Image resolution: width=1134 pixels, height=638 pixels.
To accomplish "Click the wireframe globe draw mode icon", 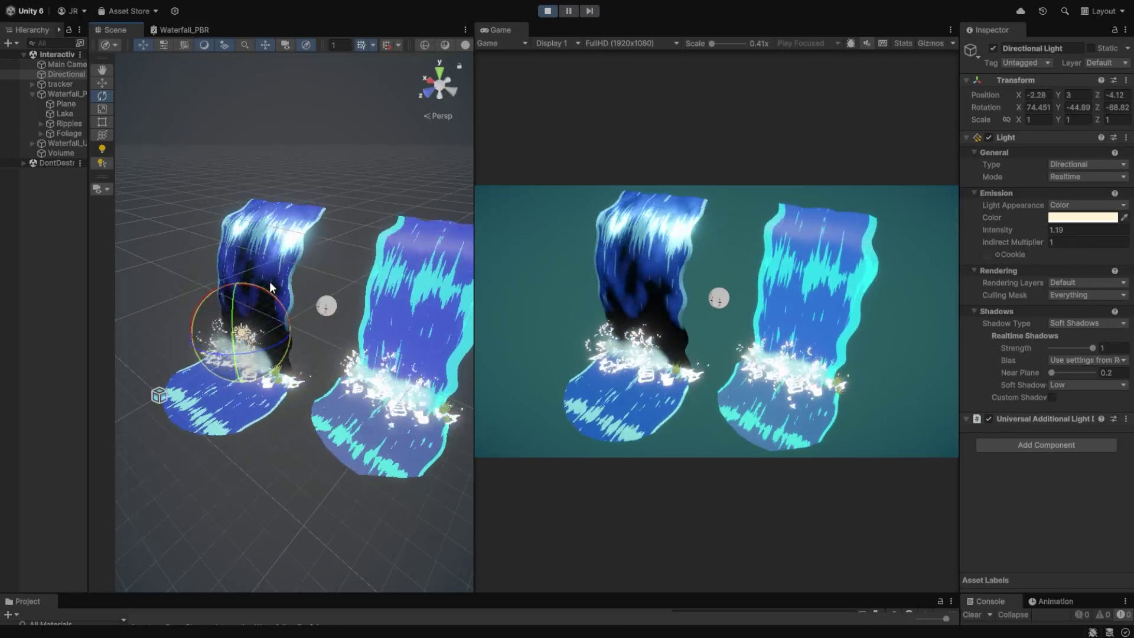I will click(x=425, y=45).
